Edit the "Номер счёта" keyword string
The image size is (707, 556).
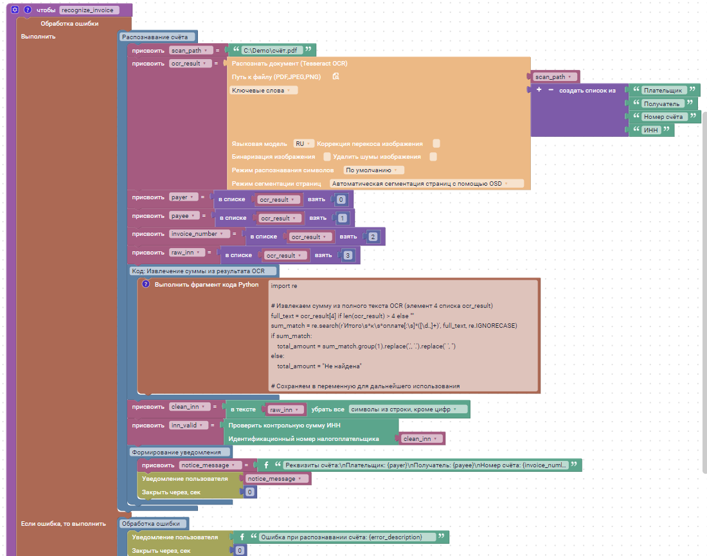coord(665,116)
